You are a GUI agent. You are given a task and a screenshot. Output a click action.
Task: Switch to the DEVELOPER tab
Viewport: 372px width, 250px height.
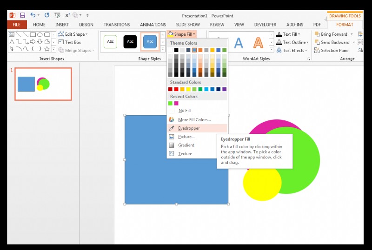click(265, 25)
